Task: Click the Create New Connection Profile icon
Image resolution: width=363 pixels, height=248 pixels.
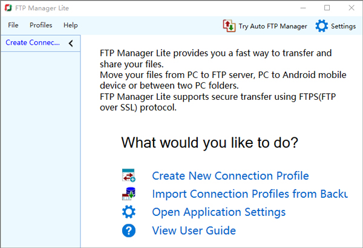Action: coord(129,176)
